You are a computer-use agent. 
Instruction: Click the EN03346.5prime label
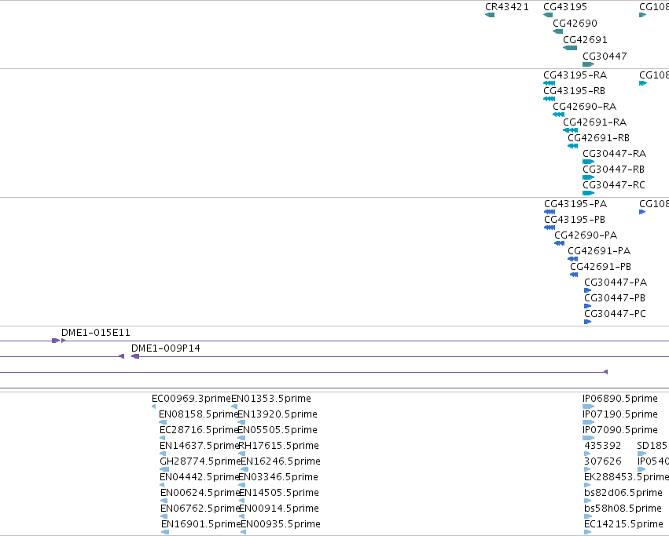tap(278, 477)
